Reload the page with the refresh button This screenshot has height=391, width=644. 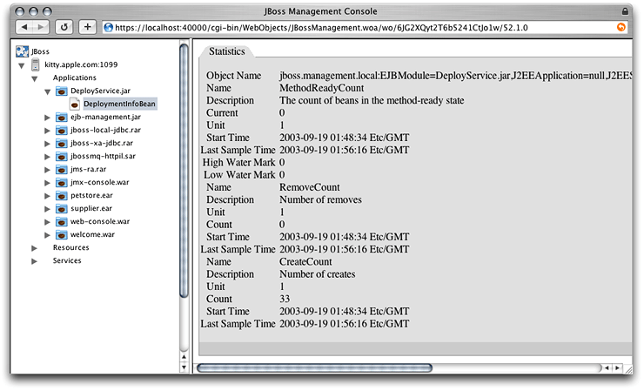[64, 27]
